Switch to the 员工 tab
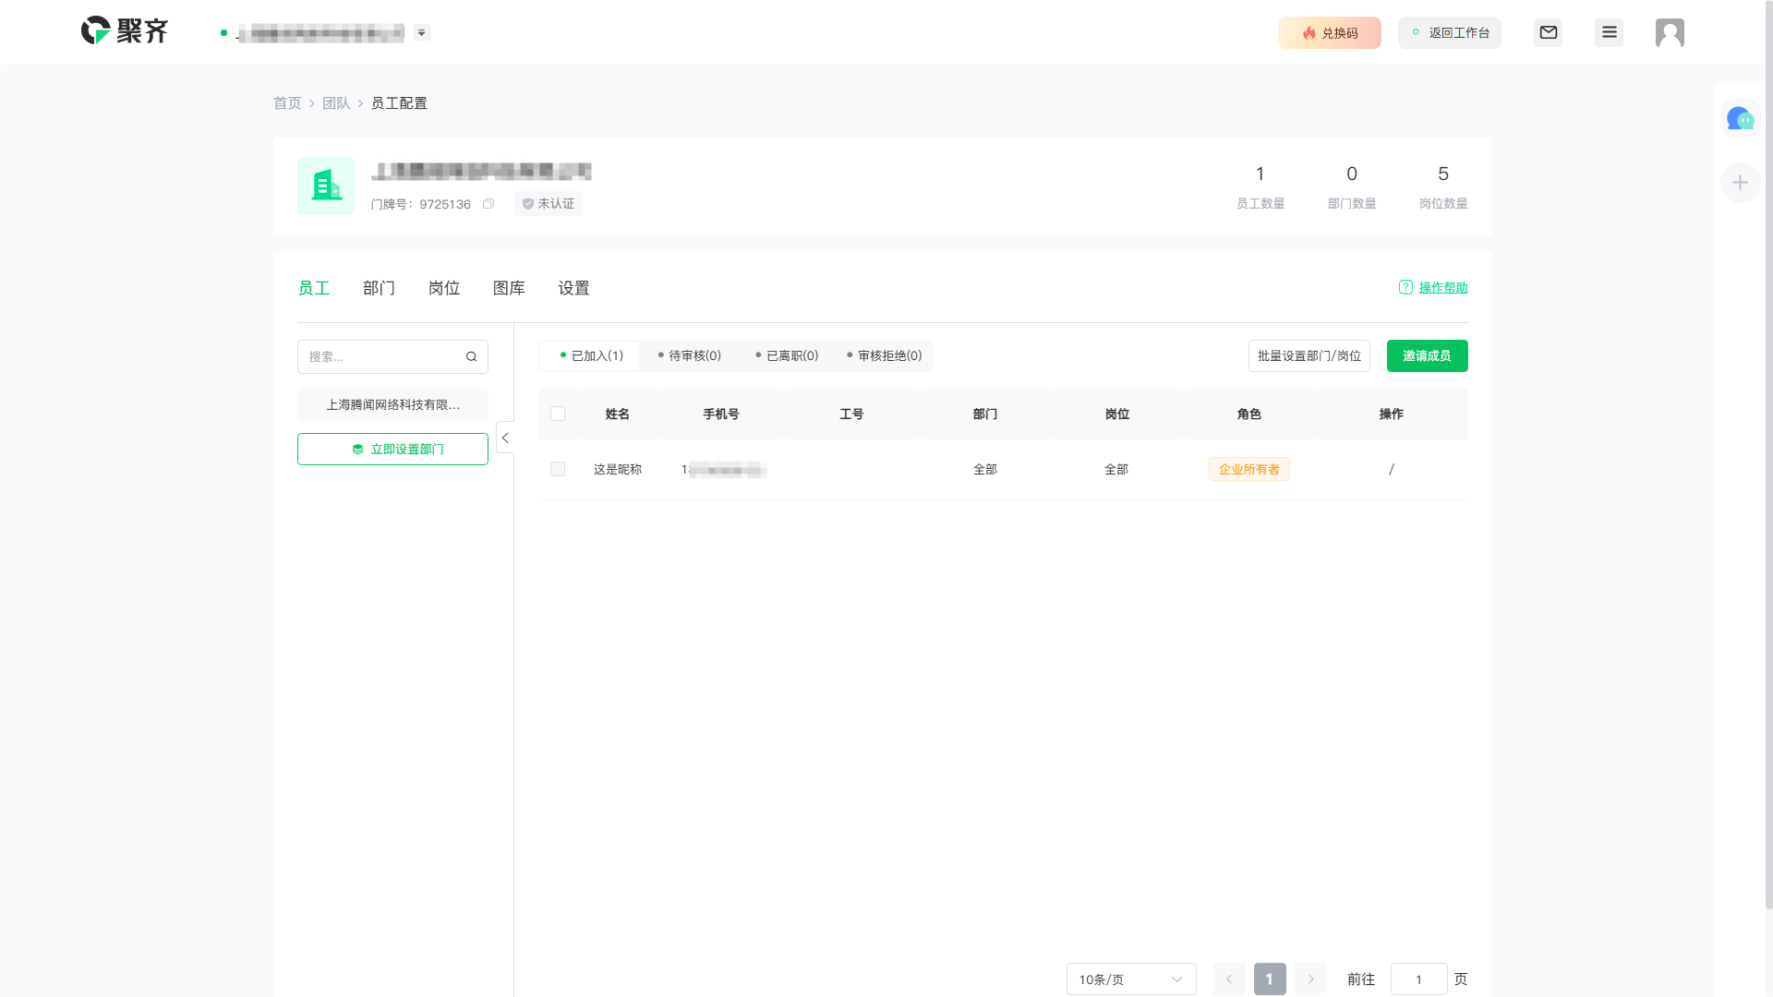This screenshot has height=997, width=1773. pyautogui.click(x=314, y=289)
